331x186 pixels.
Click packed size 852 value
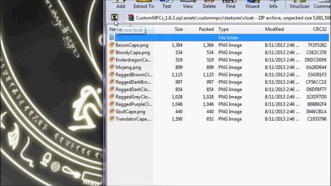click(210, 119)
